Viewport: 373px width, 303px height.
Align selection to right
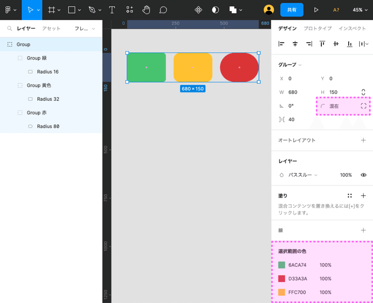309,44
